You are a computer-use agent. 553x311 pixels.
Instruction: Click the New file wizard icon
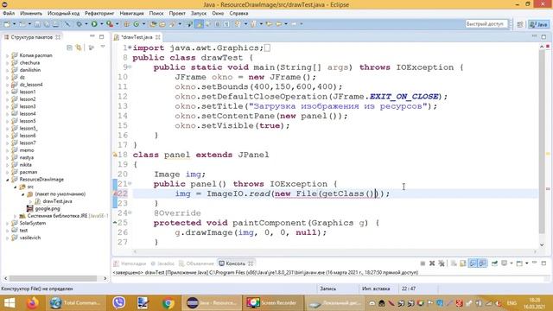pyautogui.click(x=7, y=24)
